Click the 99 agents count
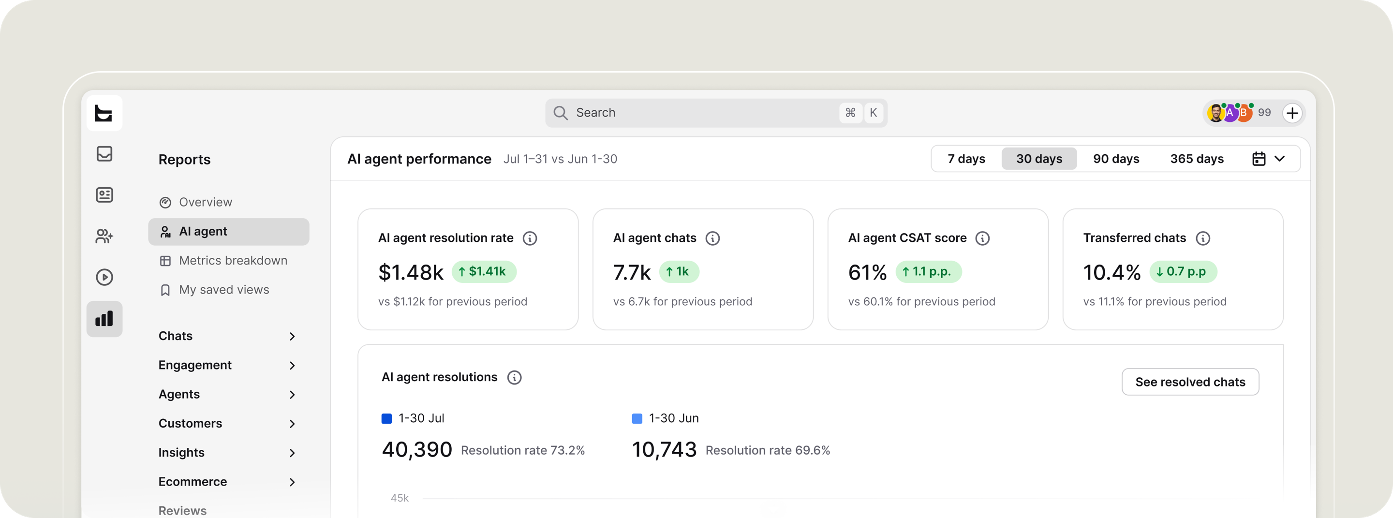 (1264, 113)
